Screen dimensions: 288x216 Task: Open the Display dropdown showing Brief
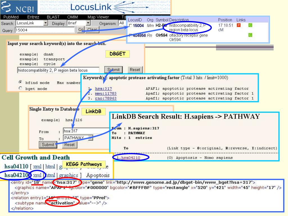pos(79,23)
